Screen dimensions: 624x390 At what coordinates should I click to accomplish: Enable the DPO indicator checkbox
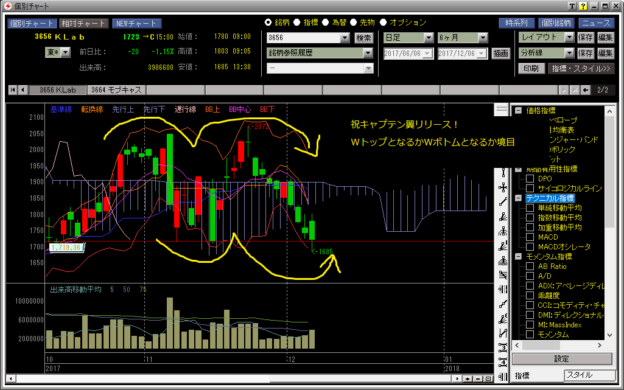click(x=530, y=178)
